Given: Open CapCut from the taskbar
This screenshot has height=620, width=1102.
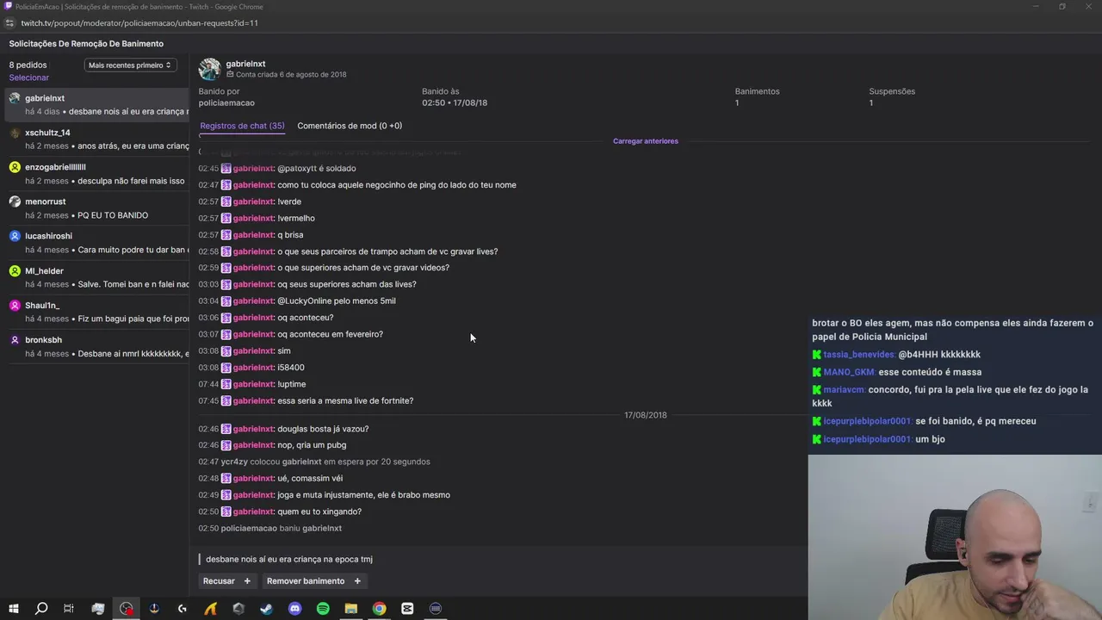Looking at the screenshot, I should 407,609.
